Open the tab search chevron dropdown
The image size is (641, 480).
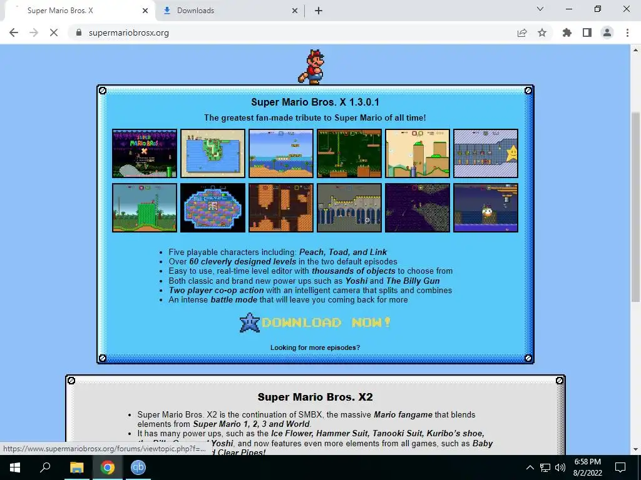(540, 9)
